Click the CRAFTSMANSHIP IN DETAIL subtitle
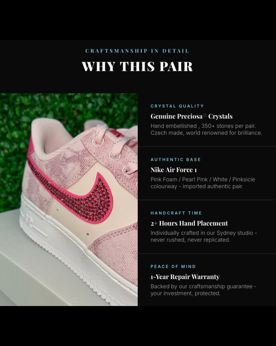 137,51
